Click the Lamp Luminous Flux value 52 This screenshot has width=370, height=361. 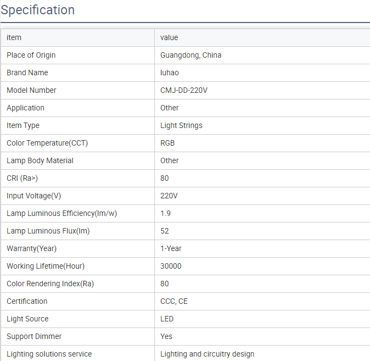(165, 231)
